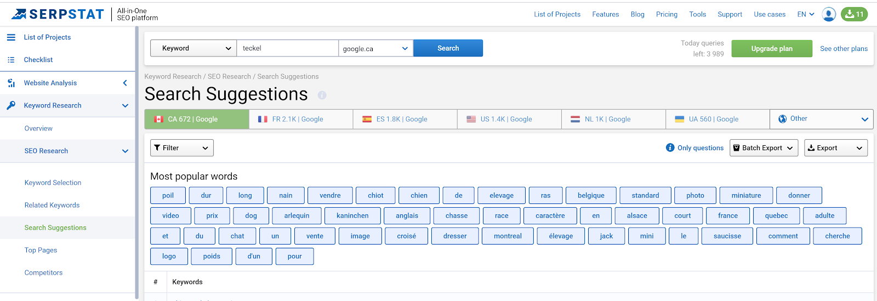Select the 'kaninchen' popular word tag
The image size is (877, 301).
click(x=352, y=215)
